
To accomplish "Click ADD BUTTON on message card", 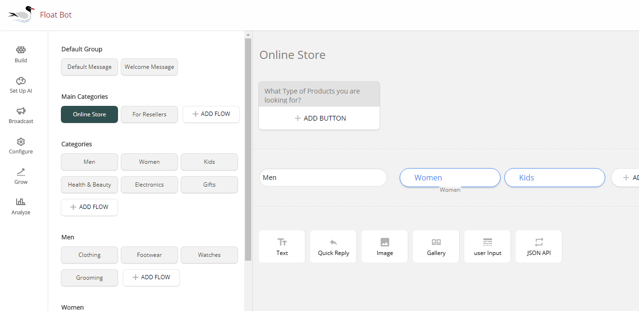I will pos(319,118).
